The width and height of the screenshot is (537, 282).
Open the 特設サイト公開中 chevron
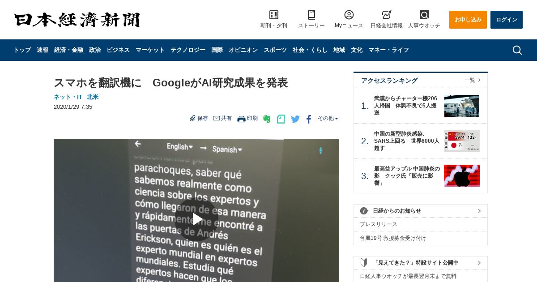tap(479, 263)
